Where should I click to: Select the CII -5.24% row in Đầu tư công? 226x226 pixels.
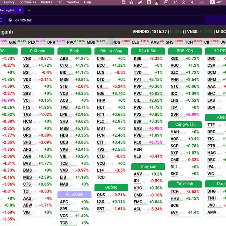tap(111, 87)
